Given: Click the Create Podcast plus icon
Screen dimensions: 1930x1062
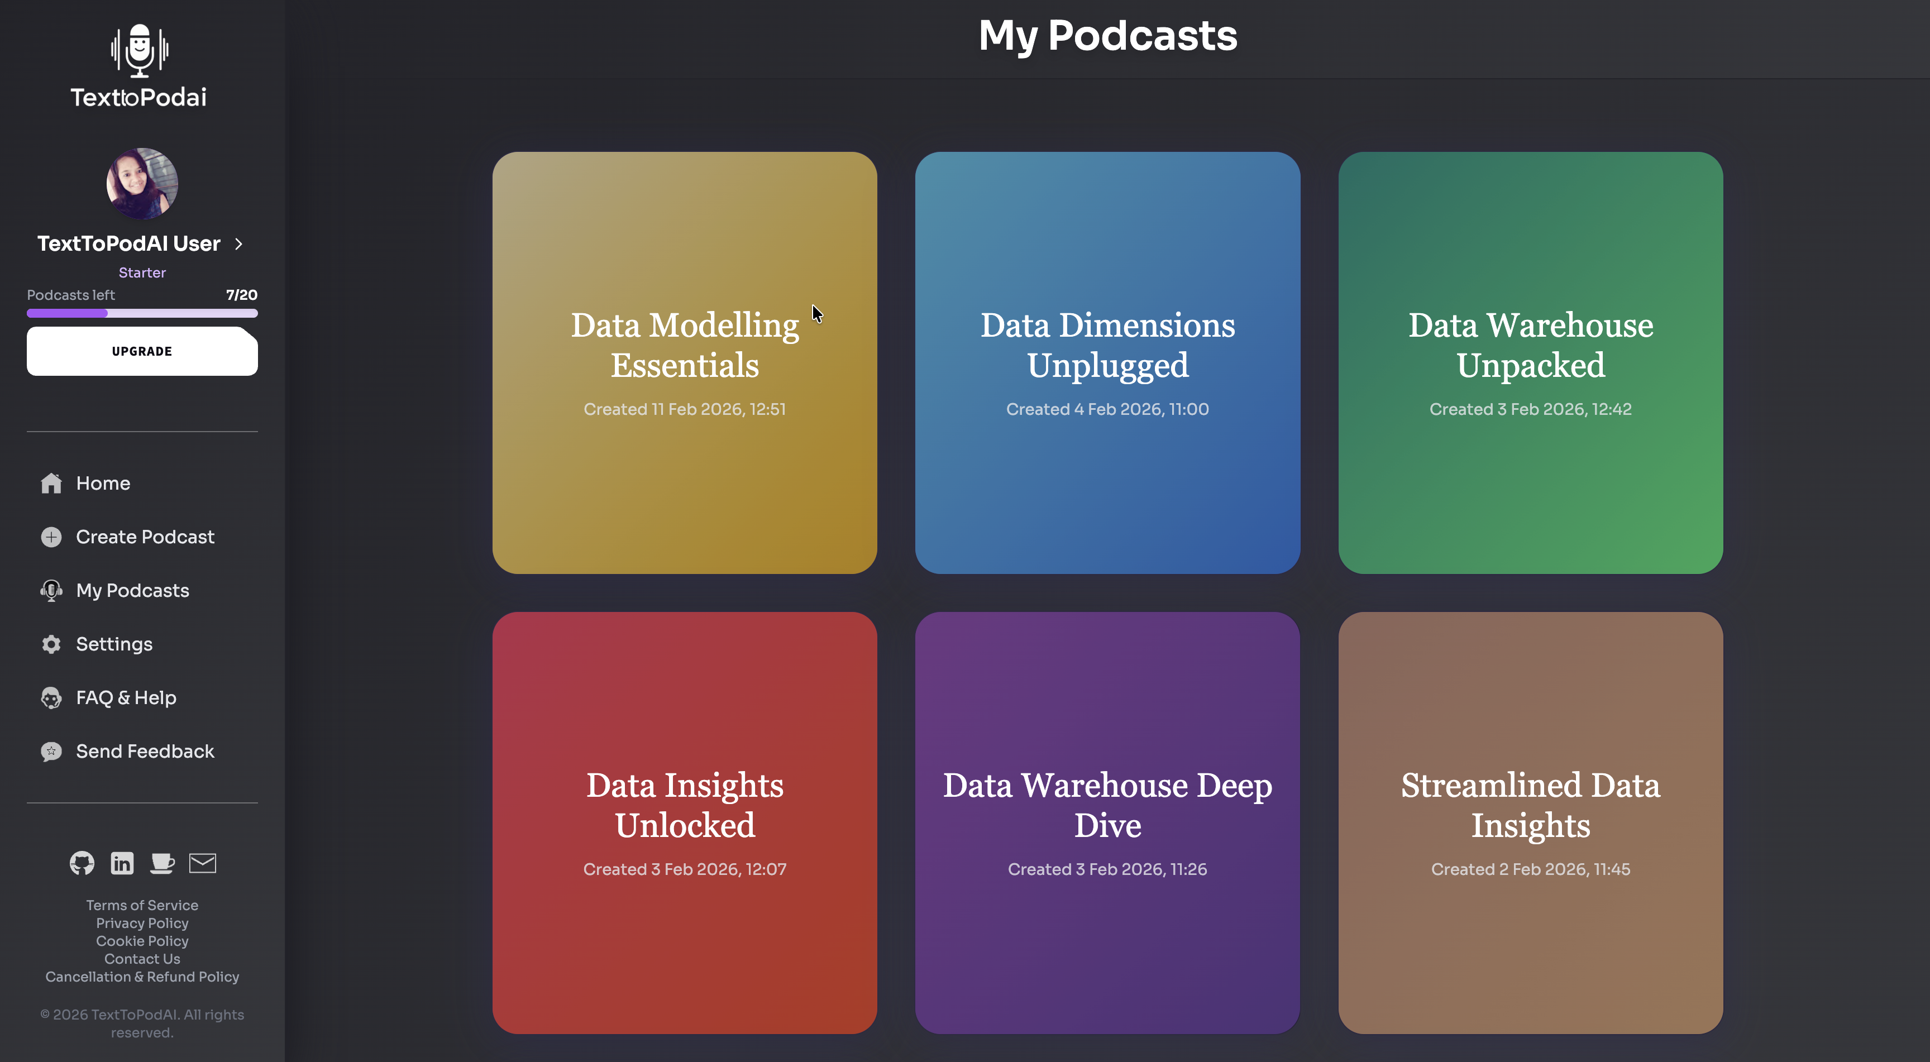Looking at the screenshot, I should 51,537.
